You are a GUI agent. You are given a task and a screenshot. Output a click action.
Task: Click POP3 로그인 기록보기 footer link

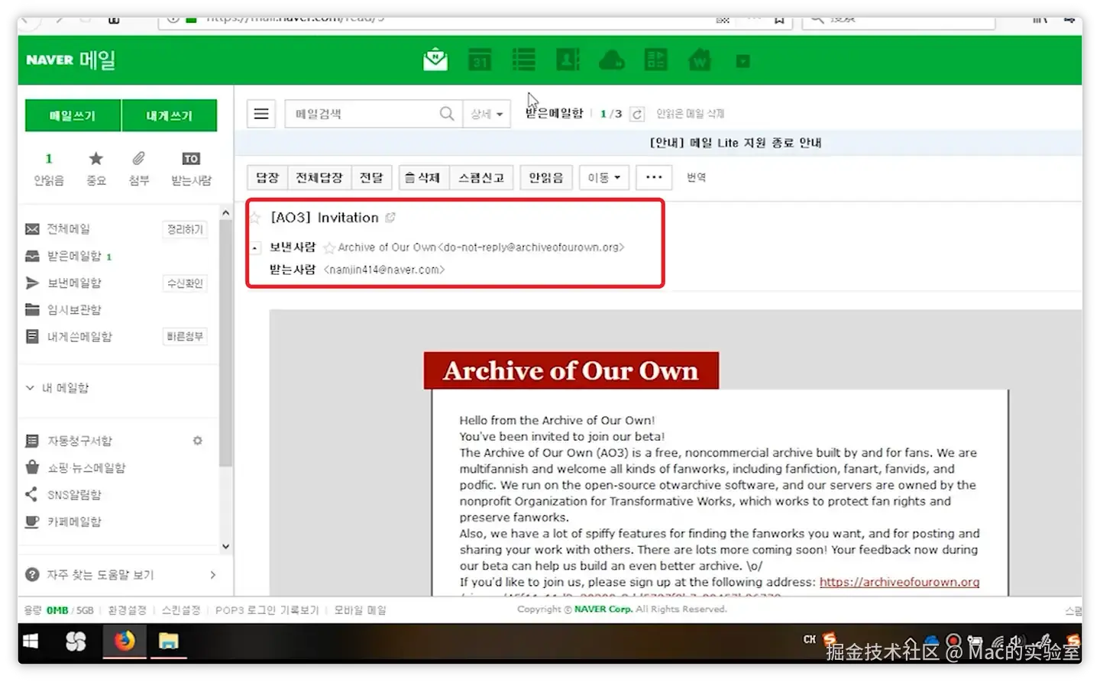point(267,610)
